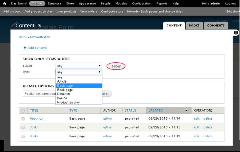Click Configure store shortcut
The image size is (240, 152).
[x=112, y=12]
